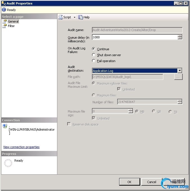190x191 pixels.
Task: Maximize the Audit Properties window
Action: tap(180, 3)
